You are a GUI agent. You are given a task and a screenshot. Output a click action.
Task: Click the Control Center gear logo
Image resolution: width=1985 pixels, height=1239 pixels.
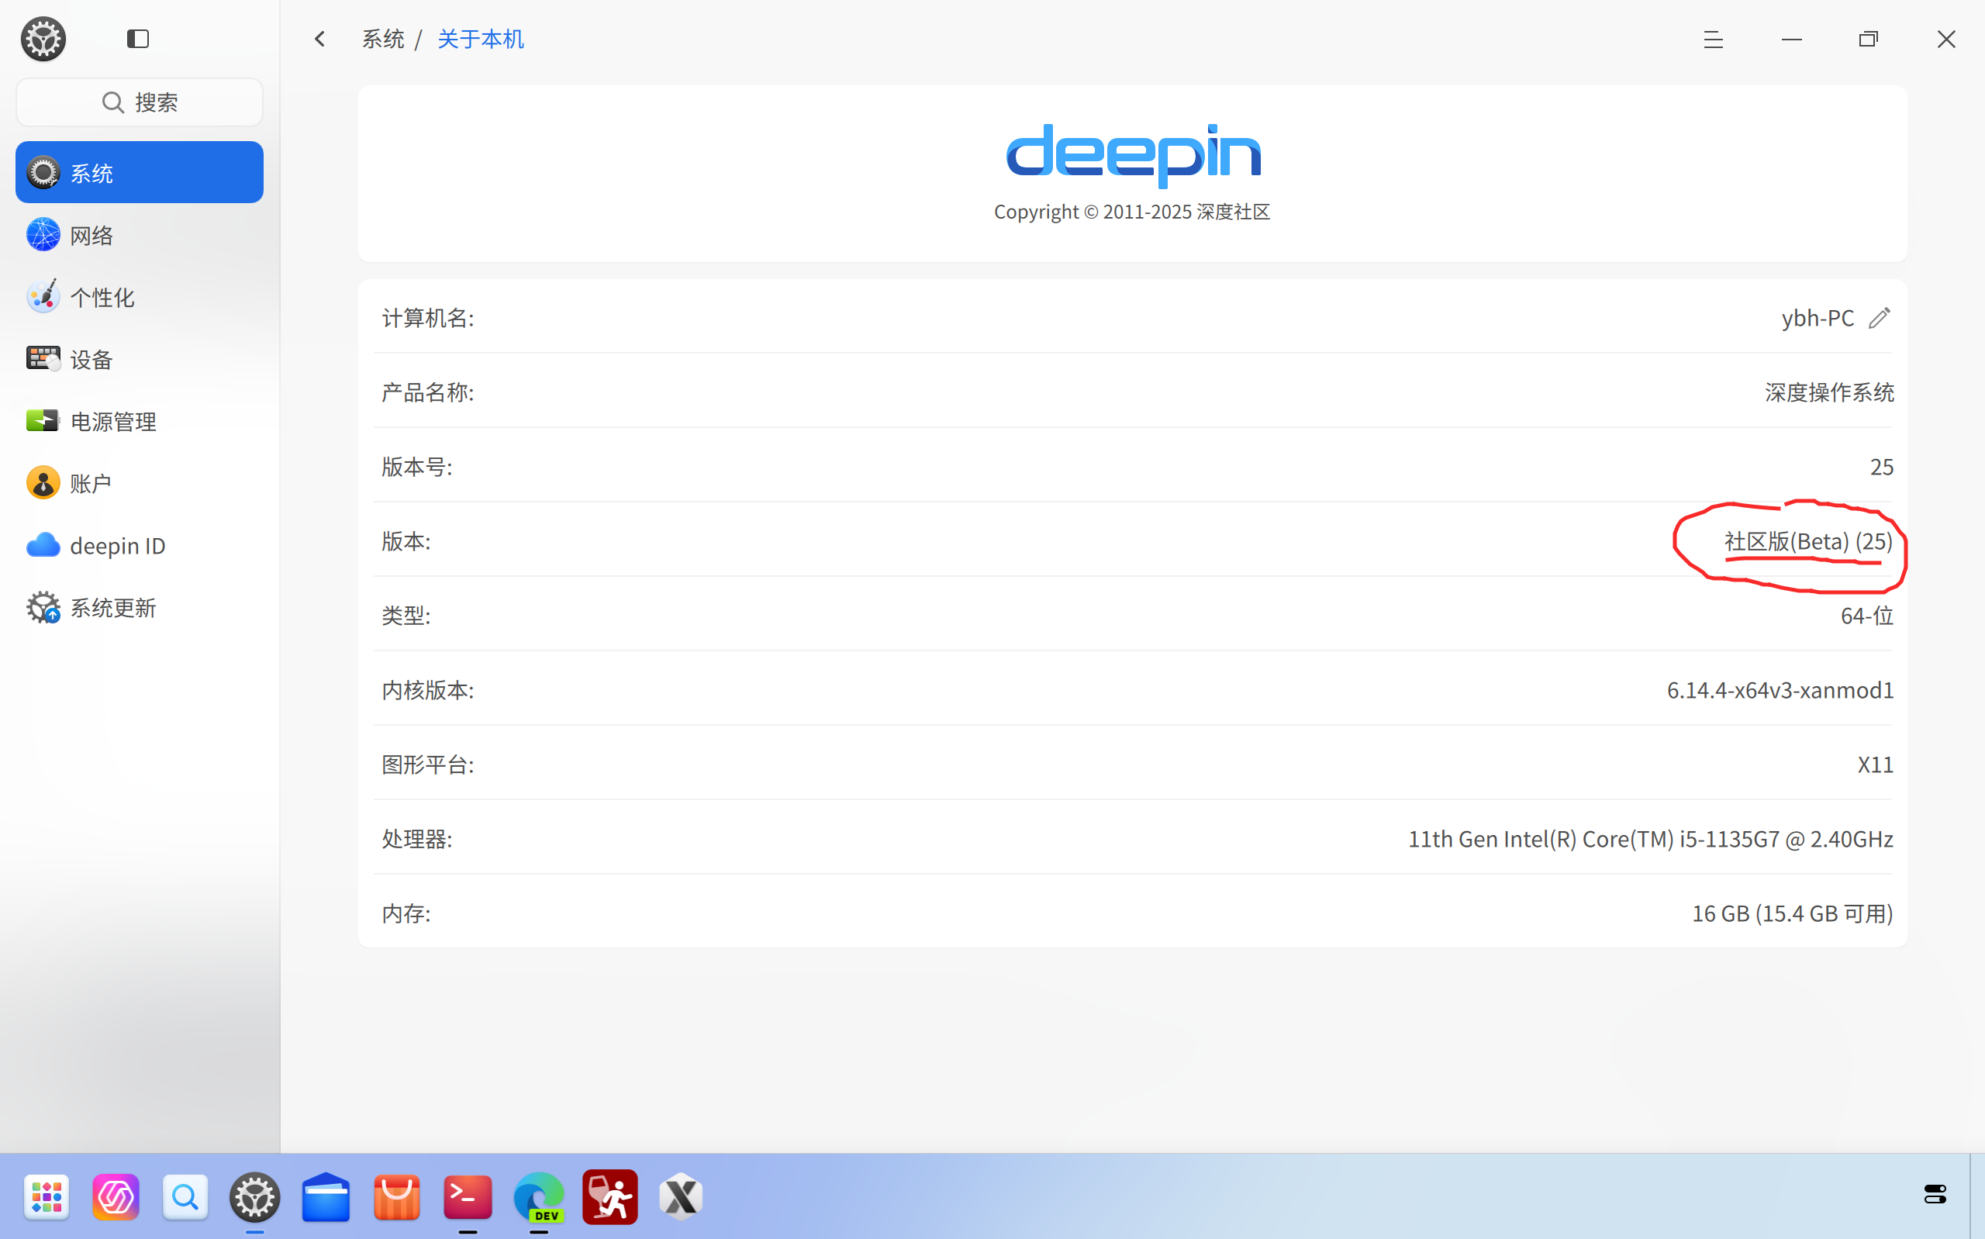[x=43, y=39]
